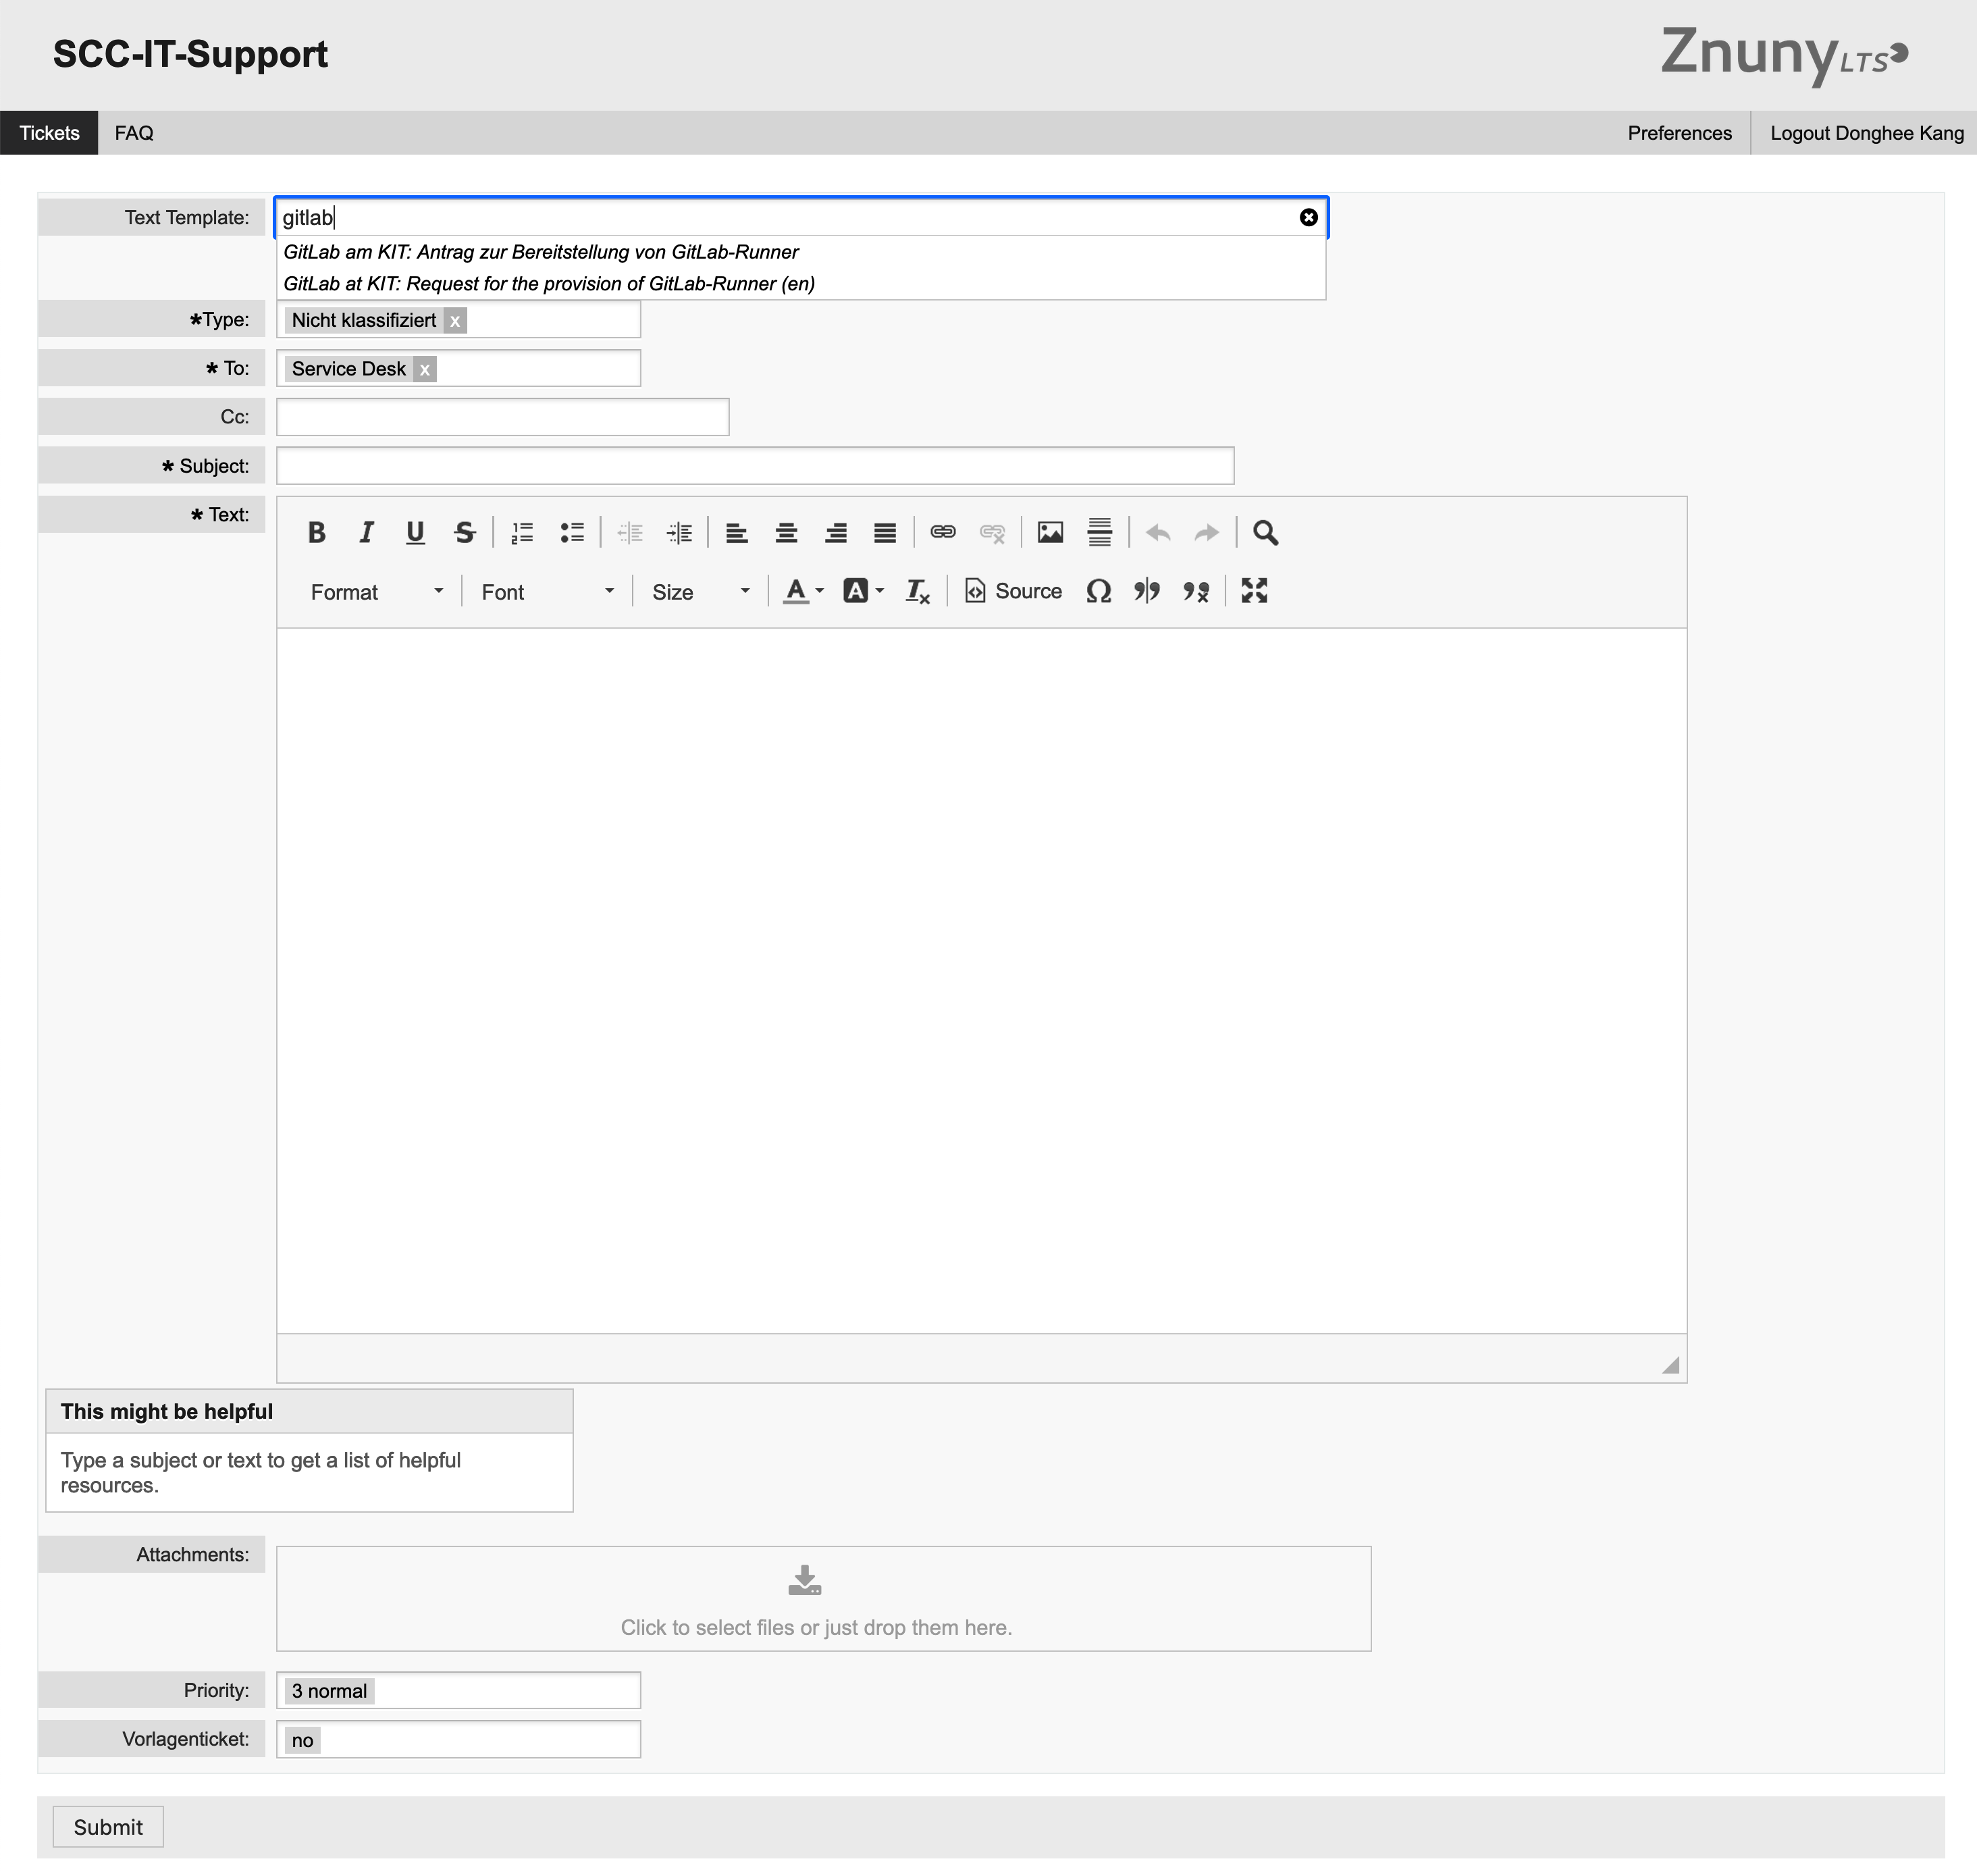The height and width of the screenshot is (1876, 1977).
Task: Remove the Service Desk tag
Action: [x=425, y=370]
